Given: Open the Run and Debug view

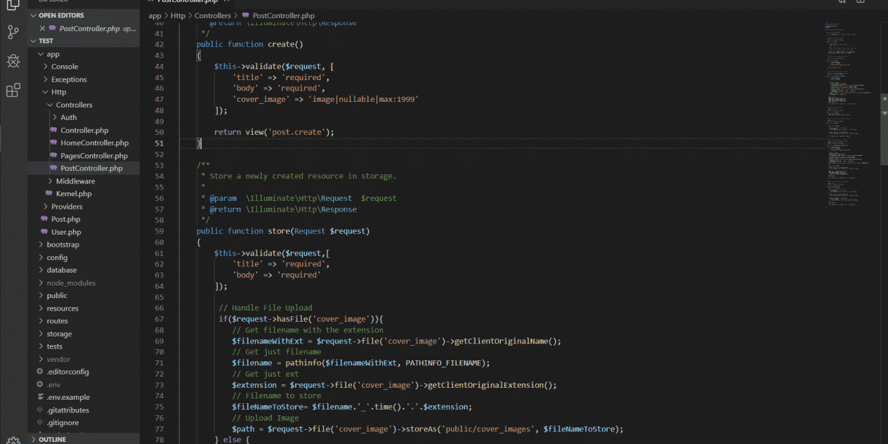Looking at the screenshot, I should pyautogui.click(x=13, y=61).
